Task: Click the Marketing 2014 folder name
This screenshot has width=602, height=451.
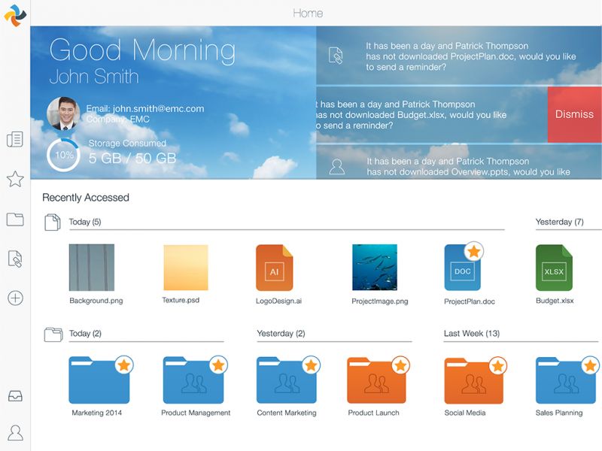Action: [97, 413]
